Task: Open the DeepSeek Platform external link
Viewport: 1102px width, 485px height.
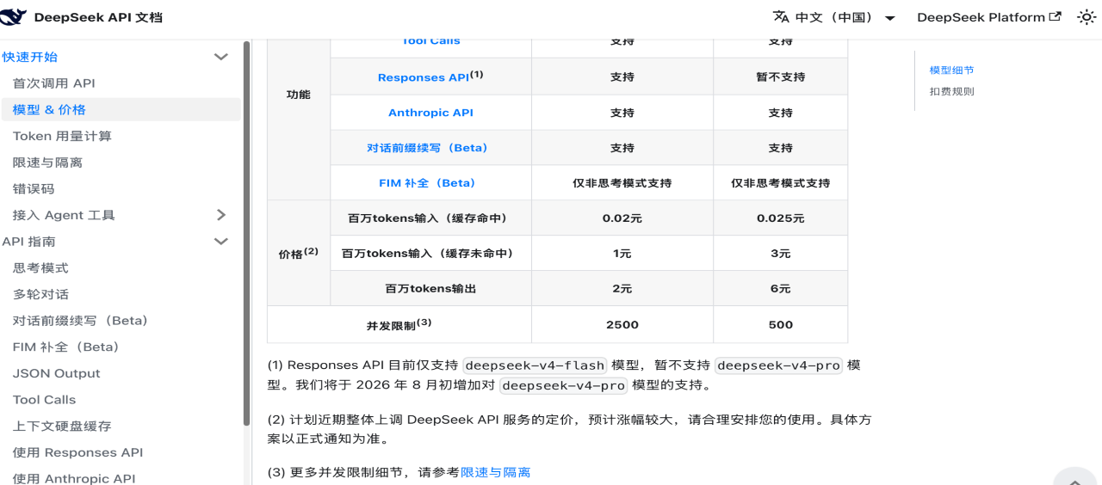Action: tap(989, 17)
